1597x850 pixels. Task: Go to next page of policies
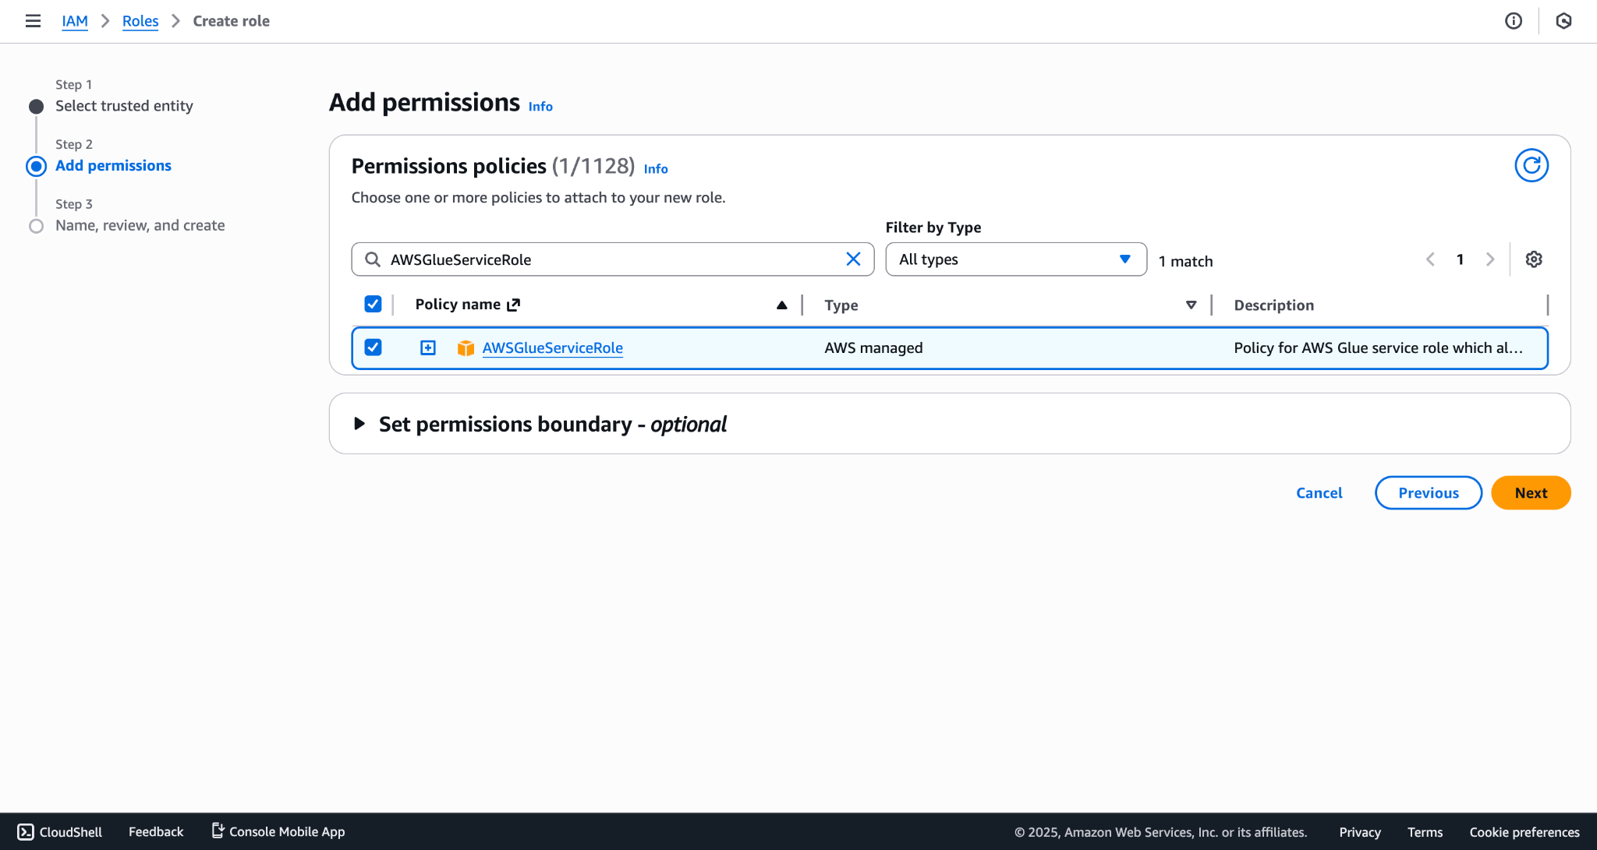(x=1490, y=259)
